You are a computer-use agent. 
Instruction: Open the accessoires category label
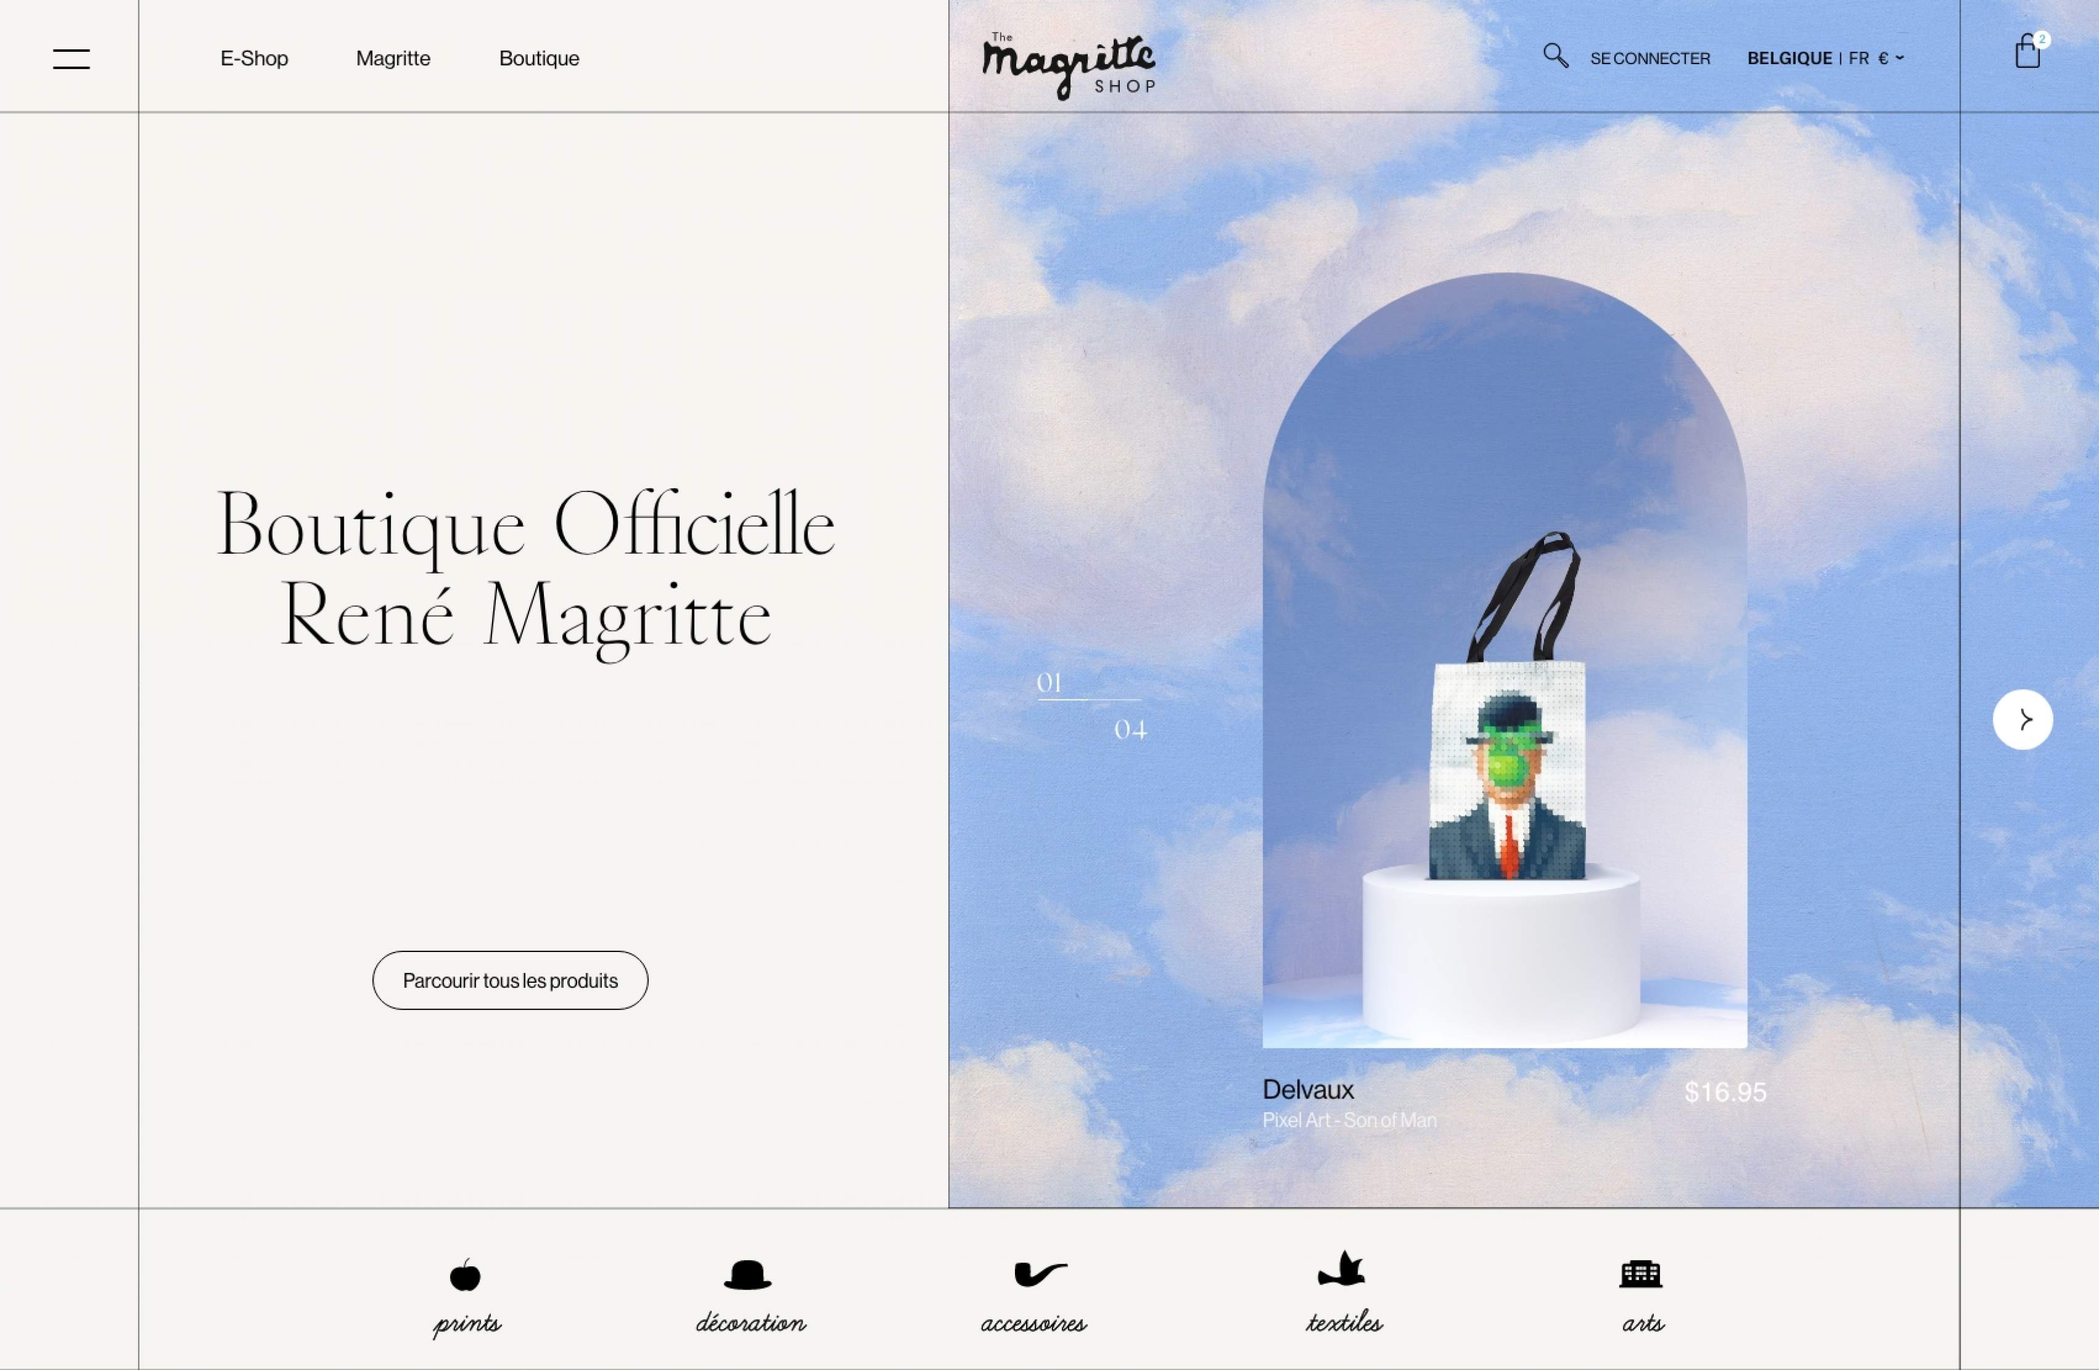[1033, 1324]
